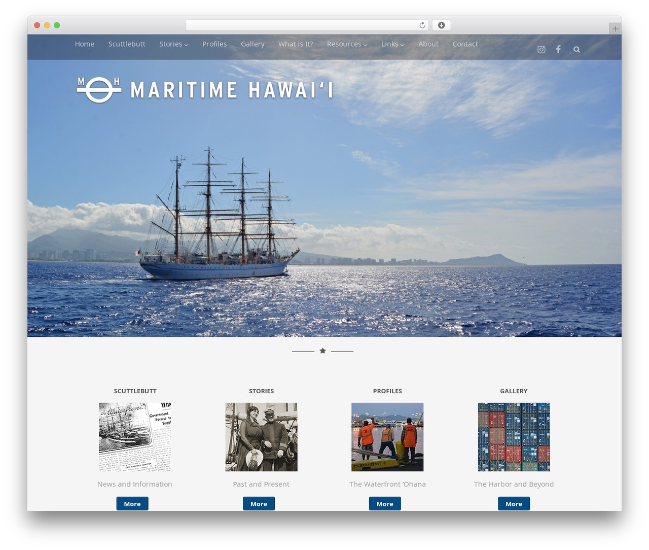Click the News and Information caption
Screen dimensions: 649x550
[x=135, y=484]
